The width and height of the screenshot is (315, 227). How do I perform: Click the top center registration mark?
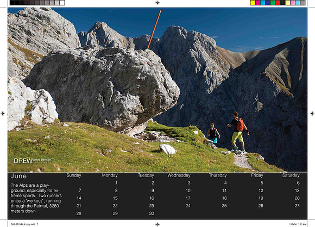(157, 3)
